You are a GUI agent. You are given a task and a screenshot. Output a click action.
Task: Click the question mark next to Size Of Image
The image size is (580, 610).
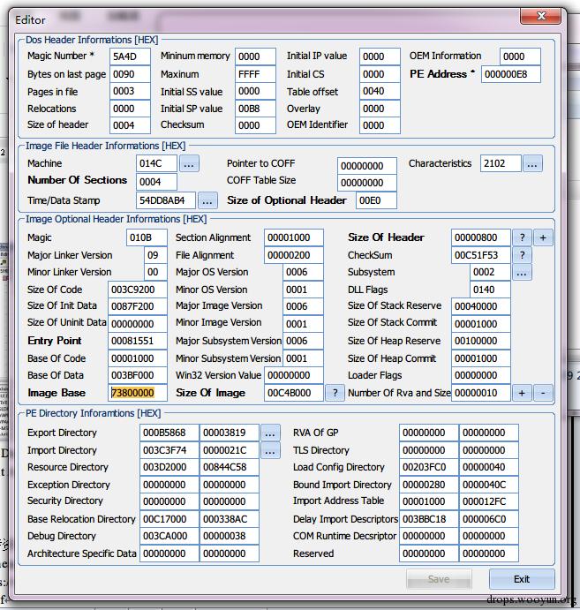click(x=334, y=393)
